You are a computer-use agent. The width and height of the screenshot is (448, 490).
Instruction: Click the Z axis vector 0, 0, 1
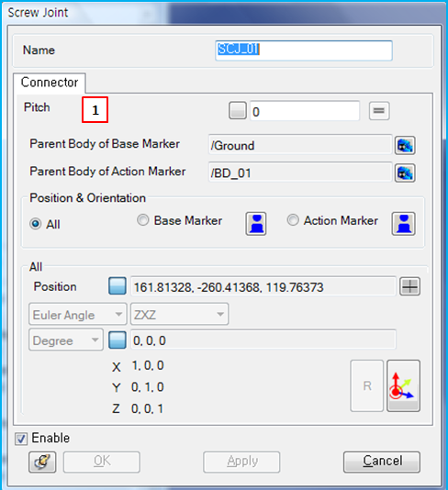(148, 408)
